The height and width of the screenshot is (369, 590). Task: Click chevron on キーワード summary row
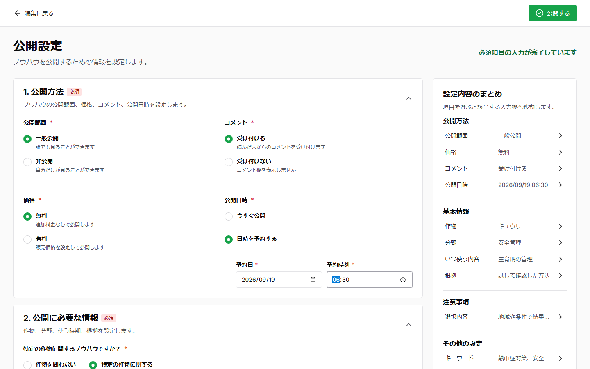click(560, 358)
